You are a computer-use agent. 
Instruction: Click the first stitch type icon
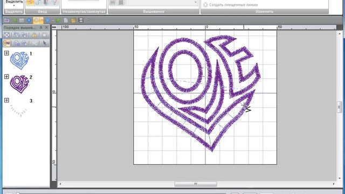(113, 3)
